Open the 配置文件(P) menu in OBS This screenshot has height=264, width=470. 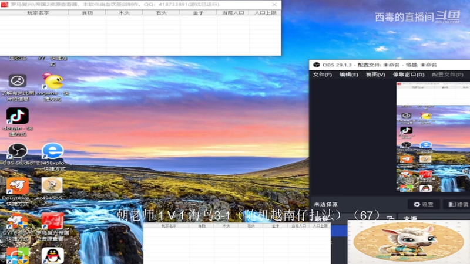pos(448,75)
